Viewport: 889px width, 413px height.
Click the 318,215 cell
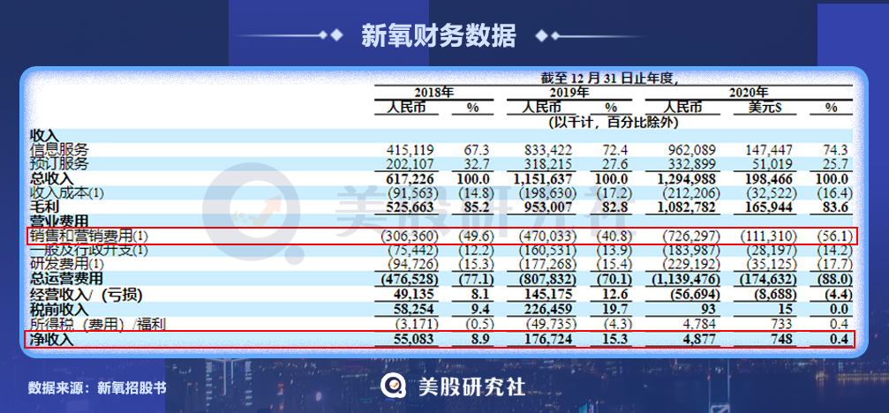(x=547, y=165)
